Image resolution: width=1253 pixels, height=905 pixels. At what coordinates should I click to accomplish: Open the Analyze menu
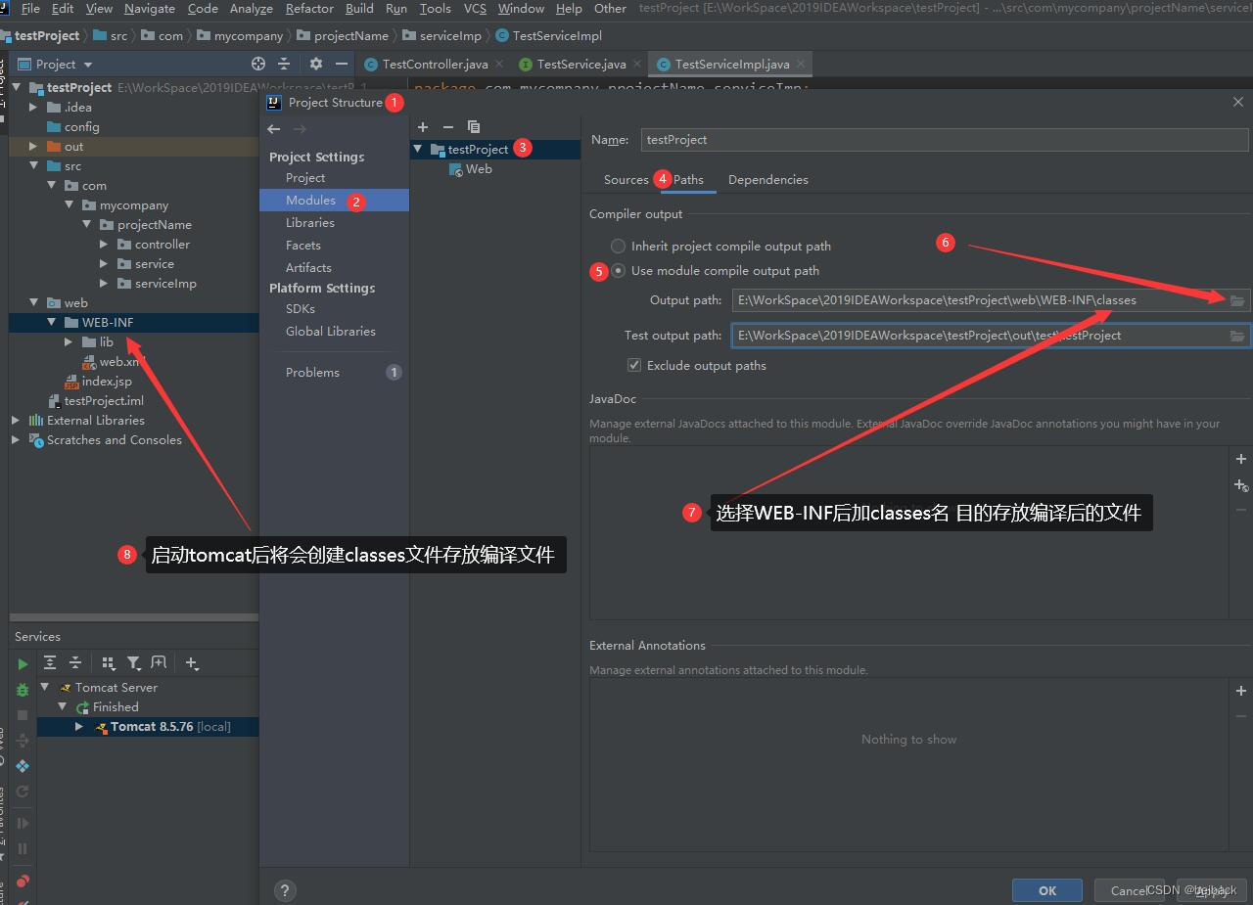(252, 9)
